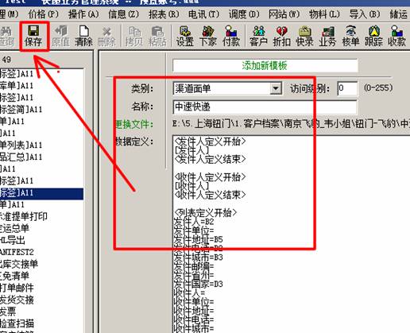
Task: Select the 下家 toolbar icon
Action: (208, 37)
